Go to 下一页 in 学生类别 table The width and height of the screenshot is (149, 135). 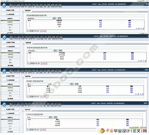coord(144,61)
